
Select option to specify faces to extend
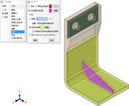[29, 10]
